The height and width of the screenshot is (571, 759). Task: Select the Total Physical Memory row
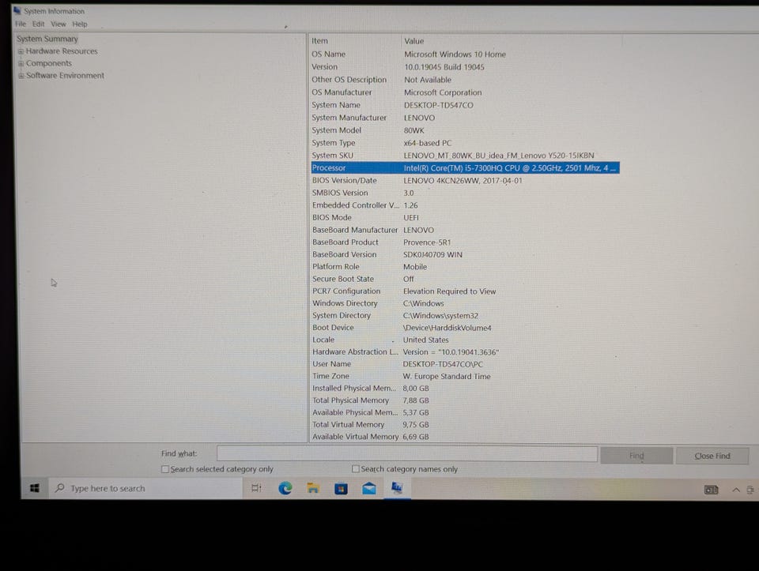click(465, 400)
